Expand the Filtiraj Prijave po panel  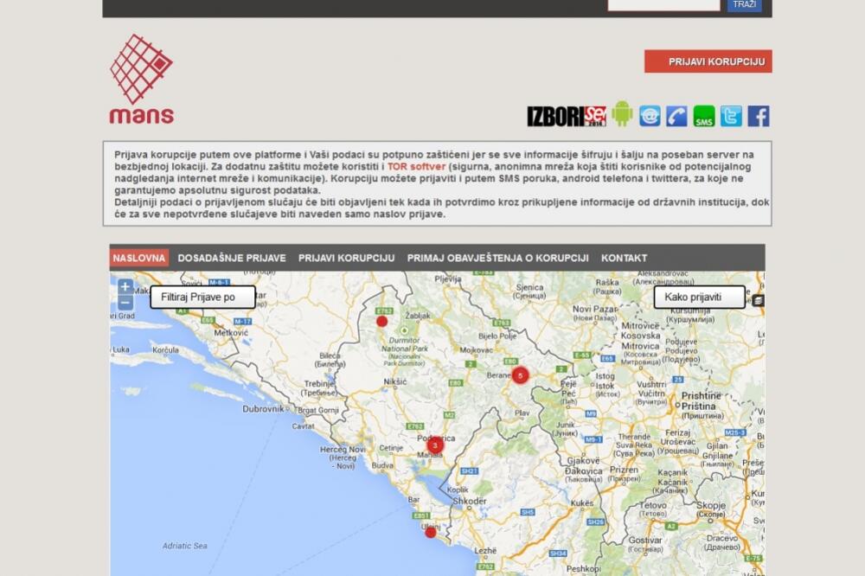click(x=201, y=297)
